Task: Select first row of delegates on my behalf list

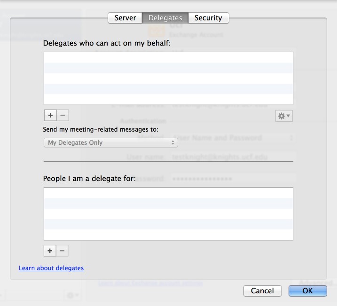Action: [x=168, y=58]
